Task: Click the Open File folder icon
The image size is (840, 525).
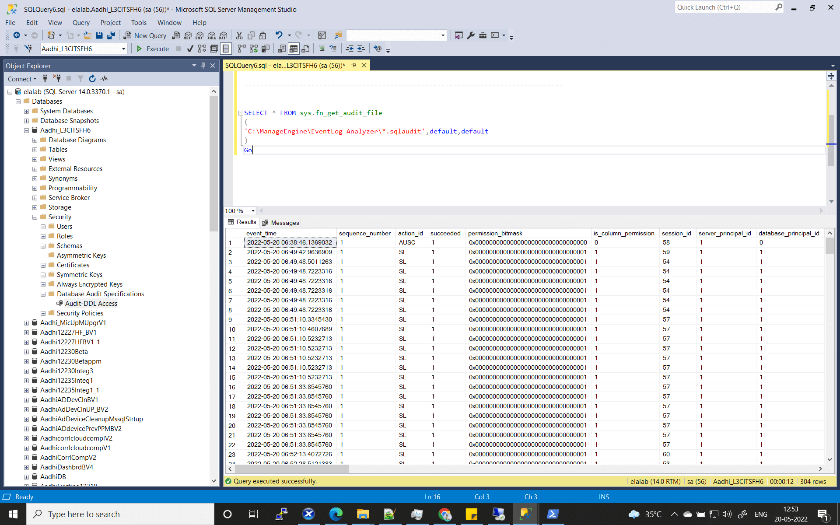Action: 87,35
